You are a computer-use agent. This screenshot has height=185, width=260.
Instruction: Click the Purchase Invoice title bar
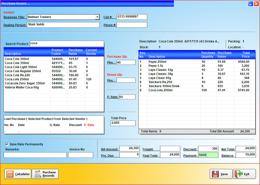(87, 4)
